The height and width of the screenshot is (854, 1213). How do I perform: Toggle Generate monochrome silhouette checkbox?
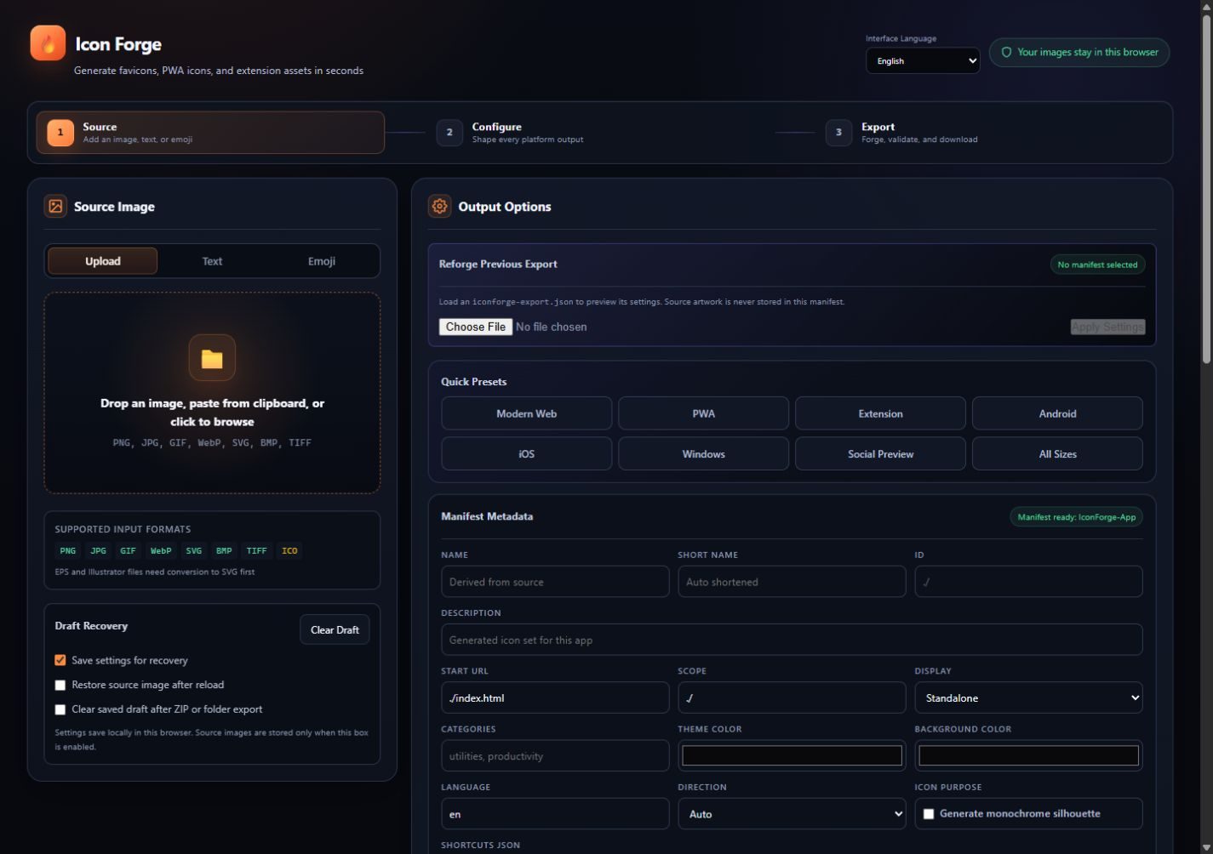(929, 814)
